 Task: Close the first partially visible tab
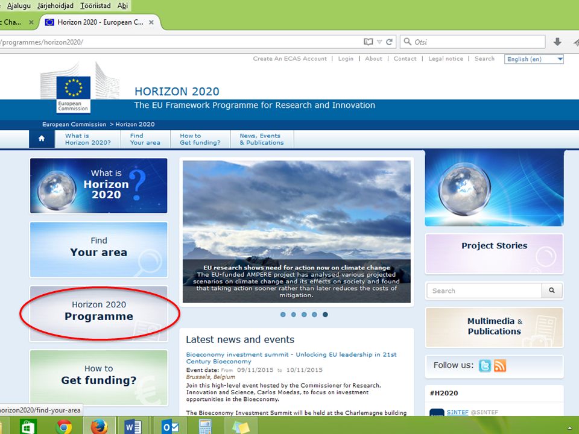pos(31,22)
